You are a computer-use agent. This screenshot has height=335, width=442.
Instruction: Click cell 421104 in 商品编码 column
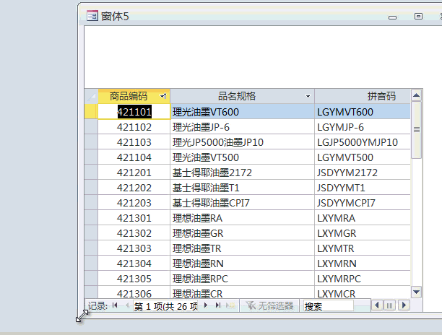click(134, 157)
